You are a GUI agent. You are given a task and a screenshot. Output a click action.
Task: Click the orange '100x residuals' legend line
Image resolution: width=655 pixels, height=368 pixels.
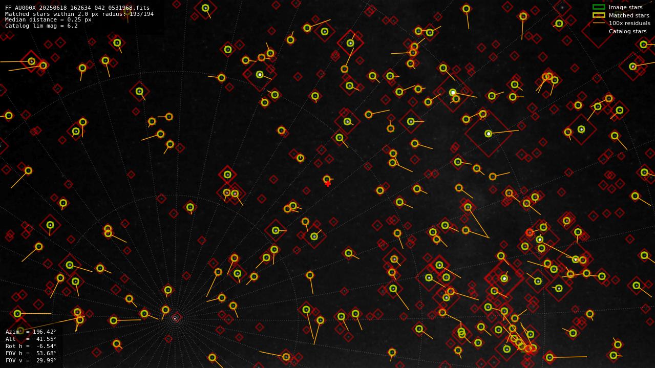click(x=599, y=23)
